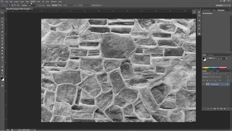Switch to the Swatches tab
232x131 pixels.
point(211,55)
